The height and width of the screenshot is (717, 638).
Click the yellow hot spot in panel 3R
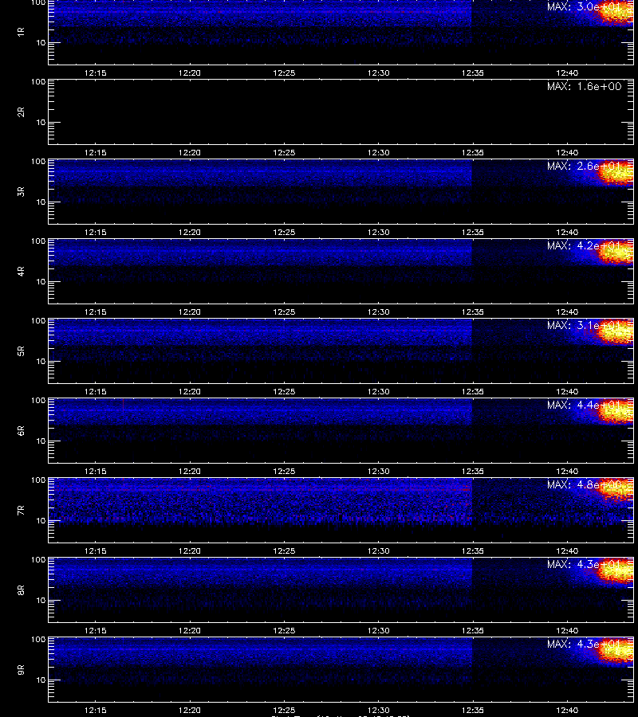pos(616,173)
